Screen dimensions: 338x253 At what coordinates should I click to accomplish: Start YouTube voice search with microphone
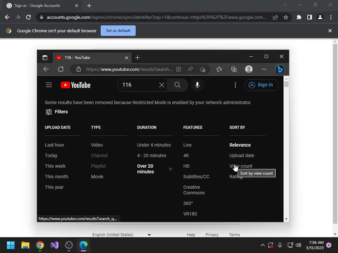pos(197,85)
